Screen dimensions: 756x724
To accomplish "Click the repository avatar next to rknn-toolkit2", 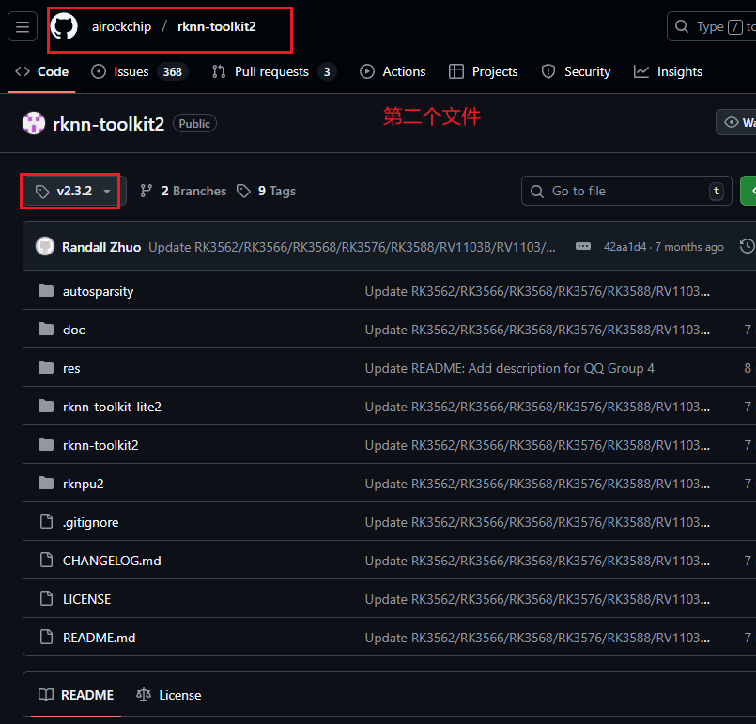I will pos(34,123).
